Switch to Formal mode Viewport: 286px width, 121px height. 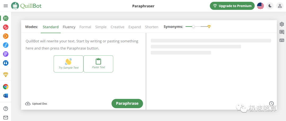[x=85, y=27]
